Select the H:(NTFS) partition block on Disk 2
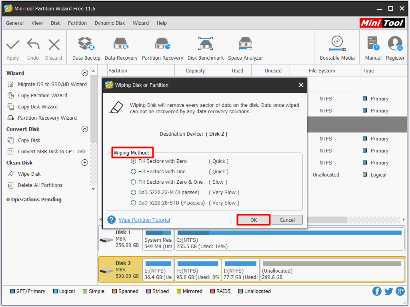The width and height of the screenshot is (410, 307). [x=198, y=270]
